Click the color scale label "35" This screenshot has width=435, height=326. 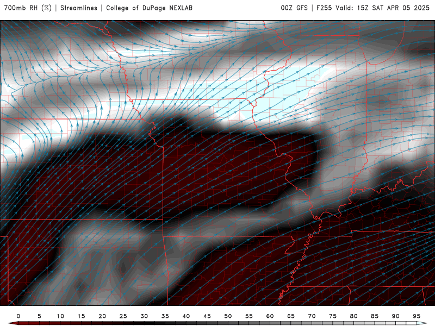coord(165,316)
